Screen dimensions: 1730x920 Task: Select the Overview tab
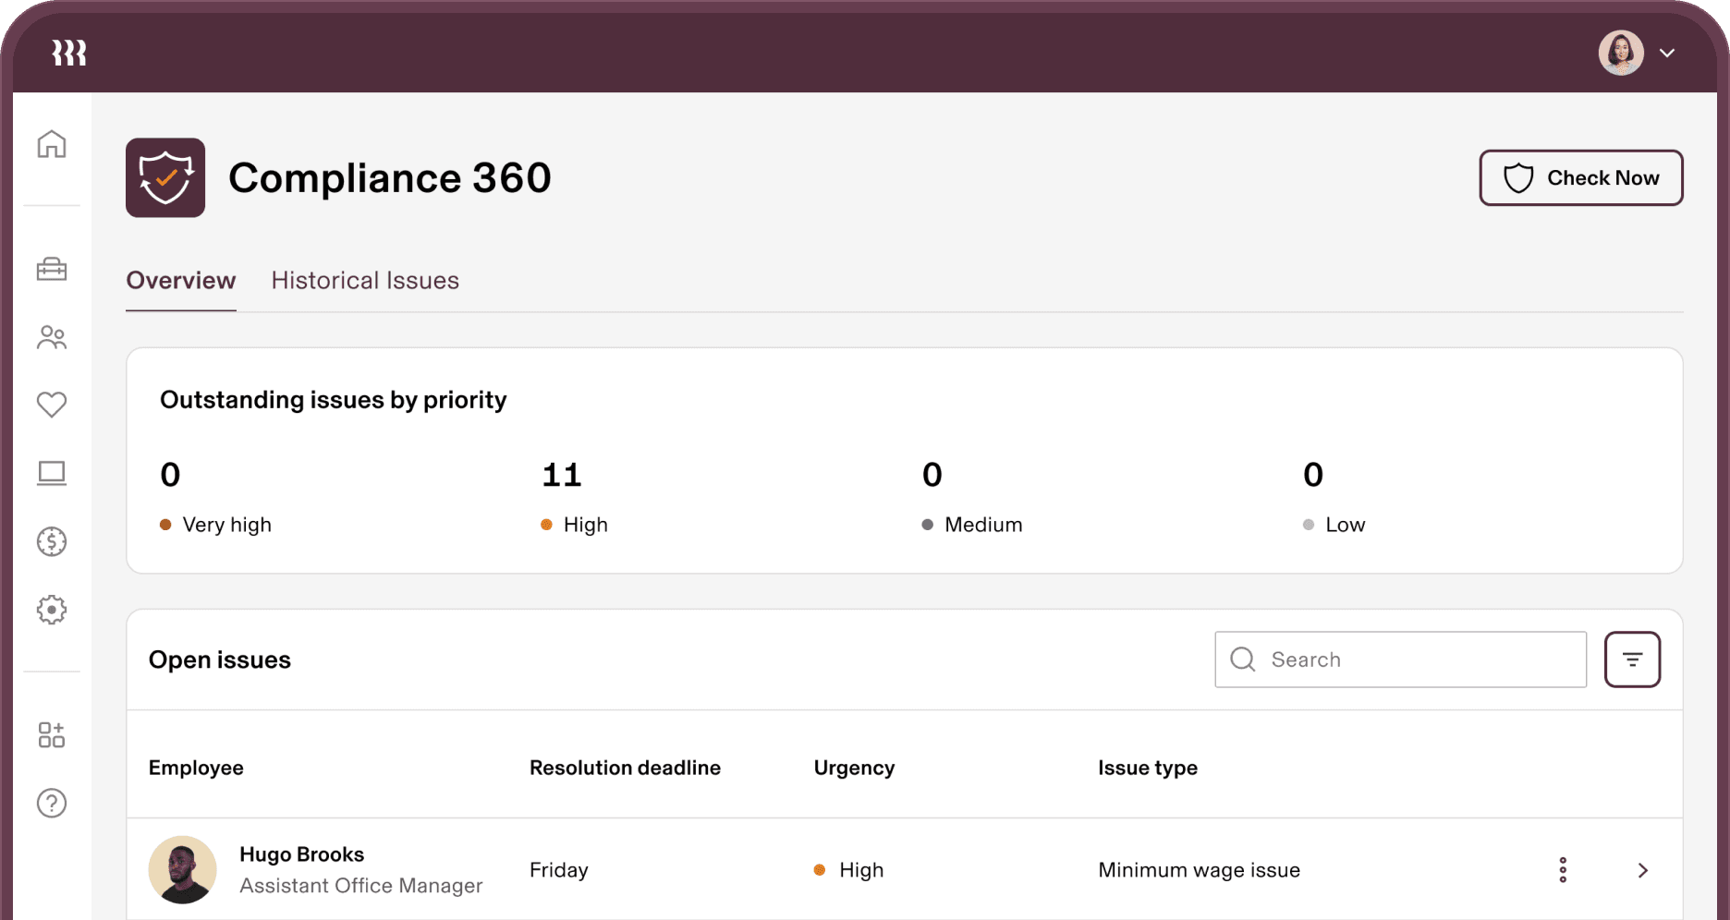click(181, 281)
